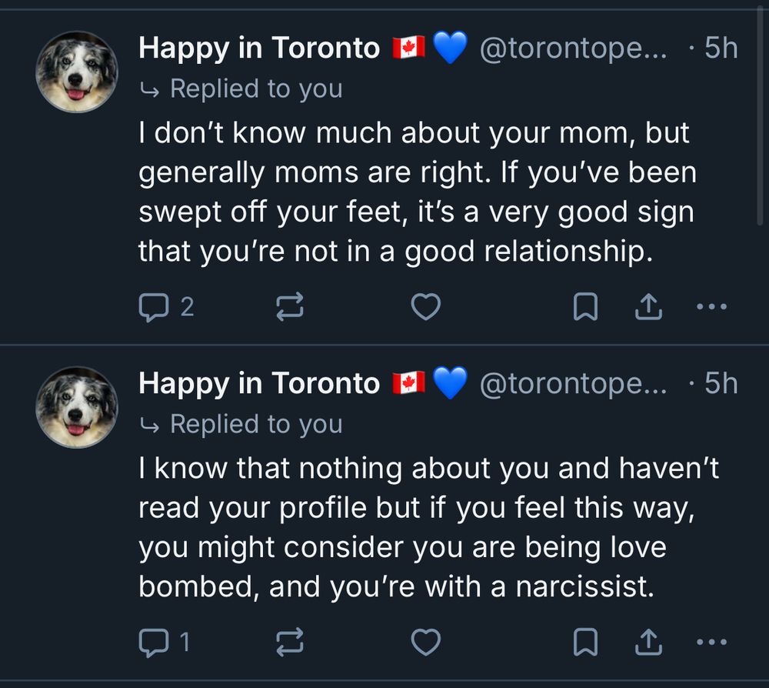Bookmark the second tweet
Screen dimensions: 769x688
coord(586,640)
